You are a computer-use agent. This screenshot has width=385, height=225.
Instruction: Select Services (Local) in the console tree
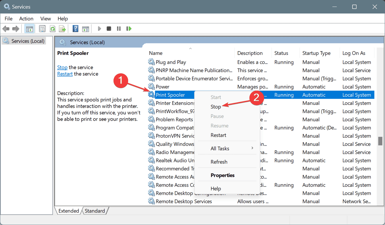[24, 41]
